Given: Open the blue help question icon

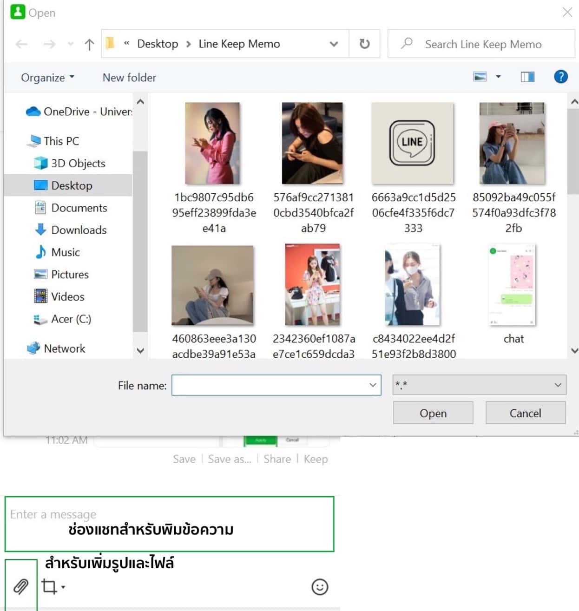Looking at the screenshot, I should pyautogui.click(x=561, y=77).
